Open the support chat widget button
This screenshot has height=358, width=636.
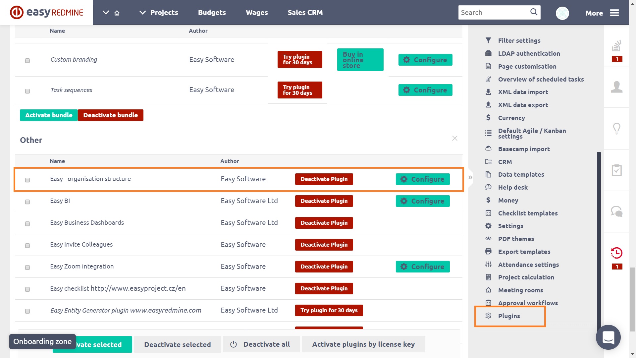pyautogui.click(x=608, y=337)
